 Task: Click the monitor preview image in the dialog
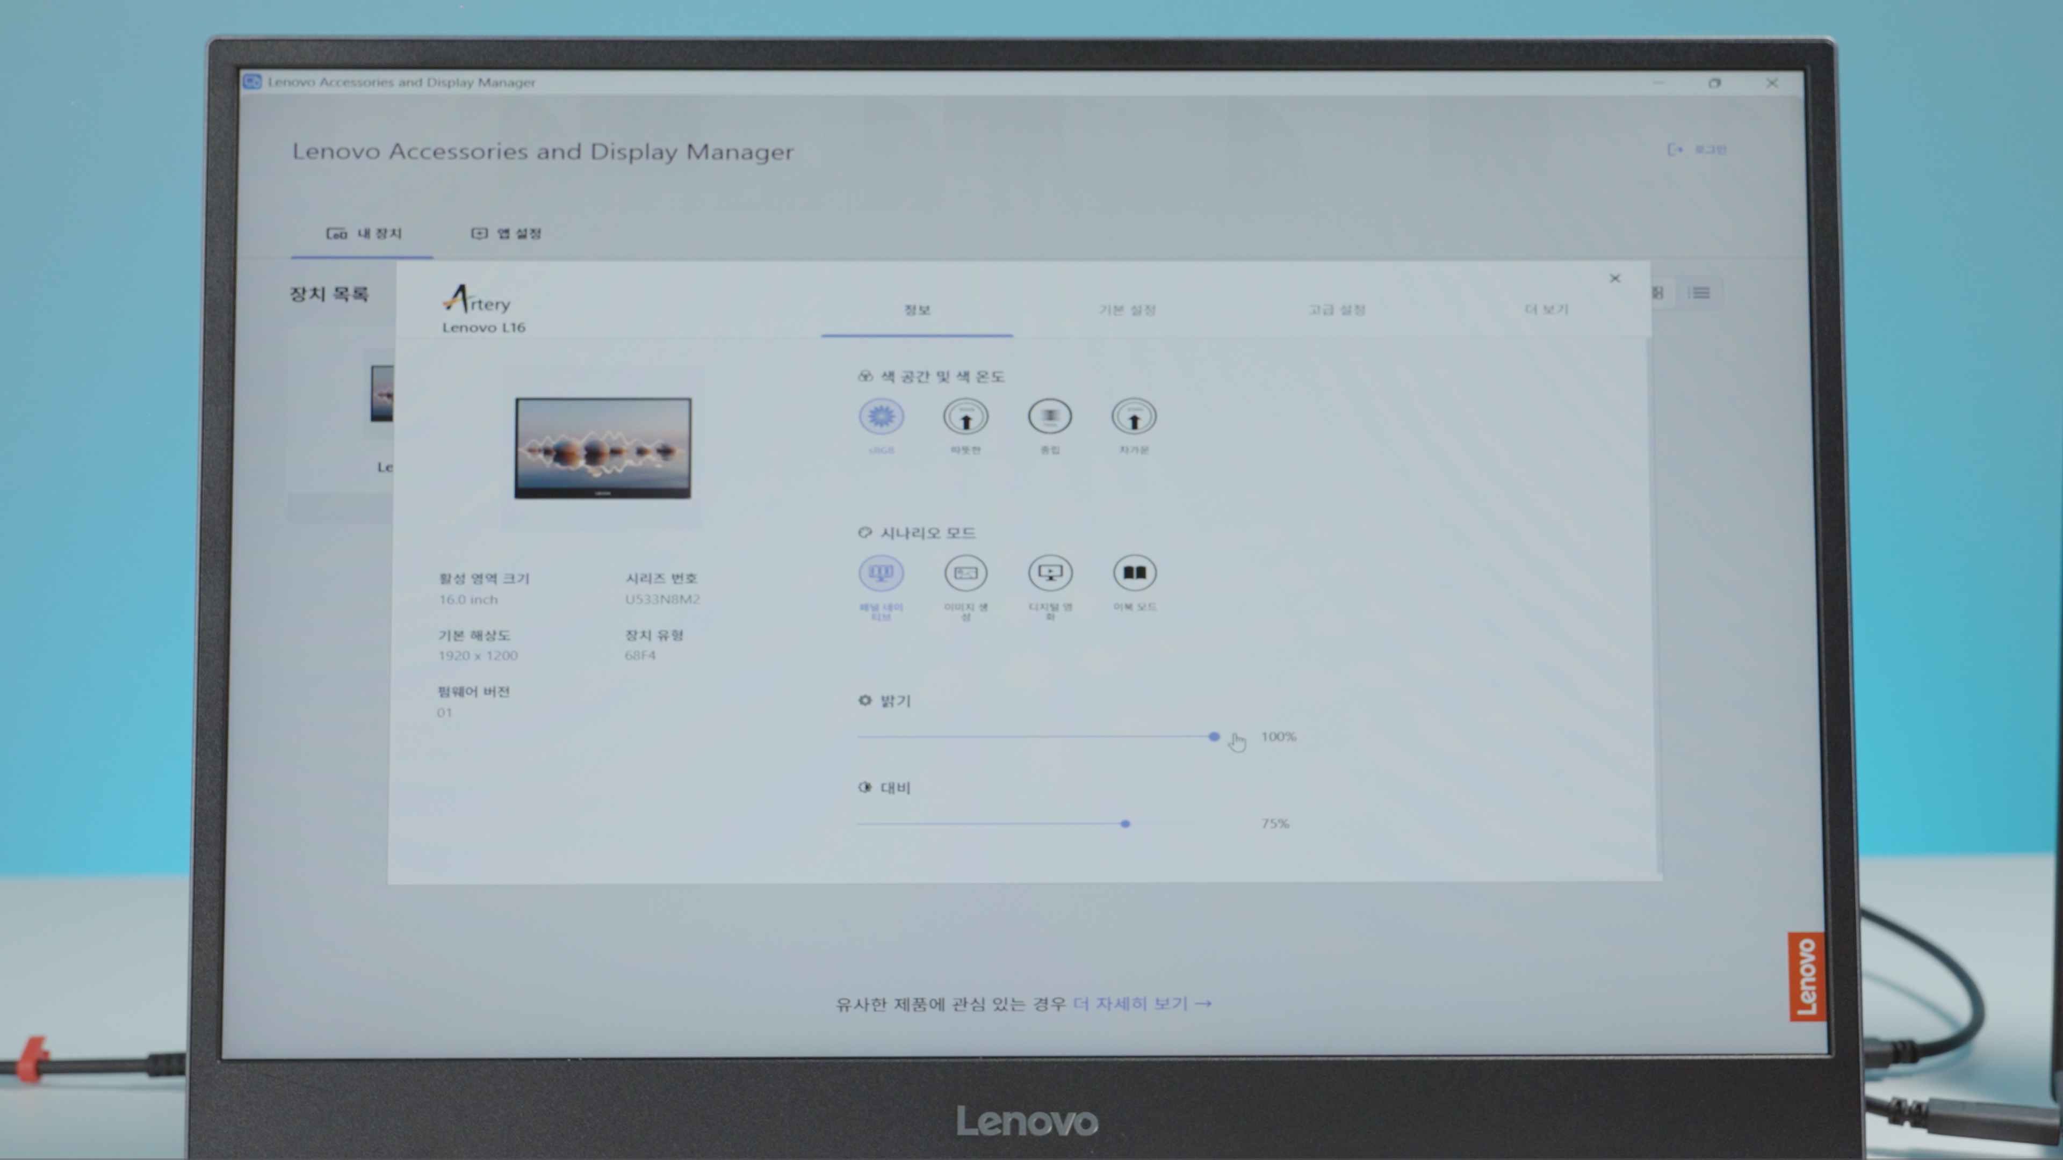pos(602,448)
